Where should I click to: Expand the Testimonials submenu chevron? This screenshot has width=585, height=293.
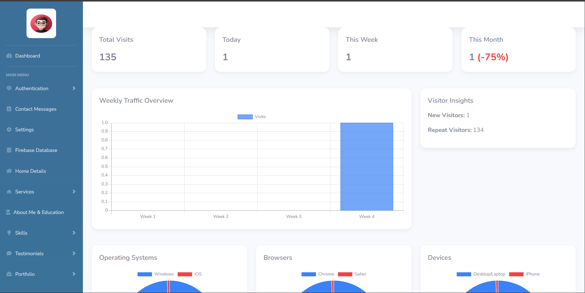click(x=74, y=254)
